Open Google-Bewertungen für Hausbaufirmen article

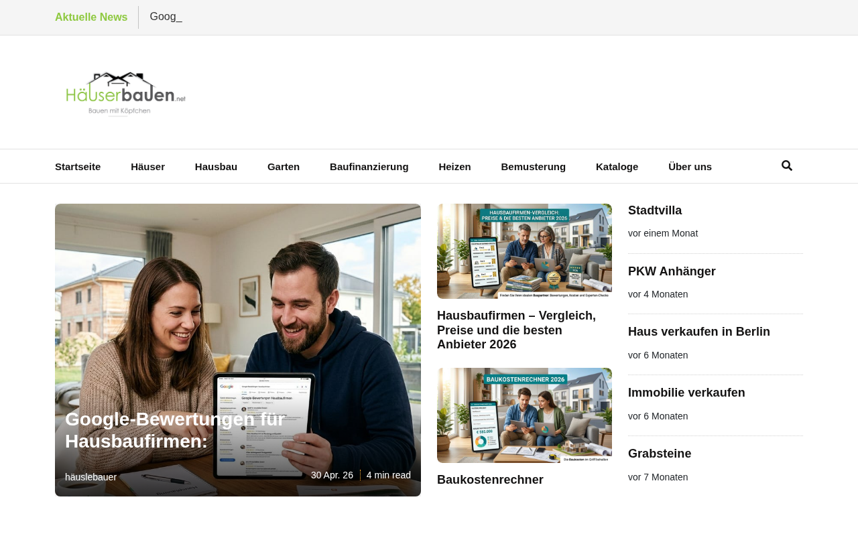pyautogui.click(x=176, y=430)
